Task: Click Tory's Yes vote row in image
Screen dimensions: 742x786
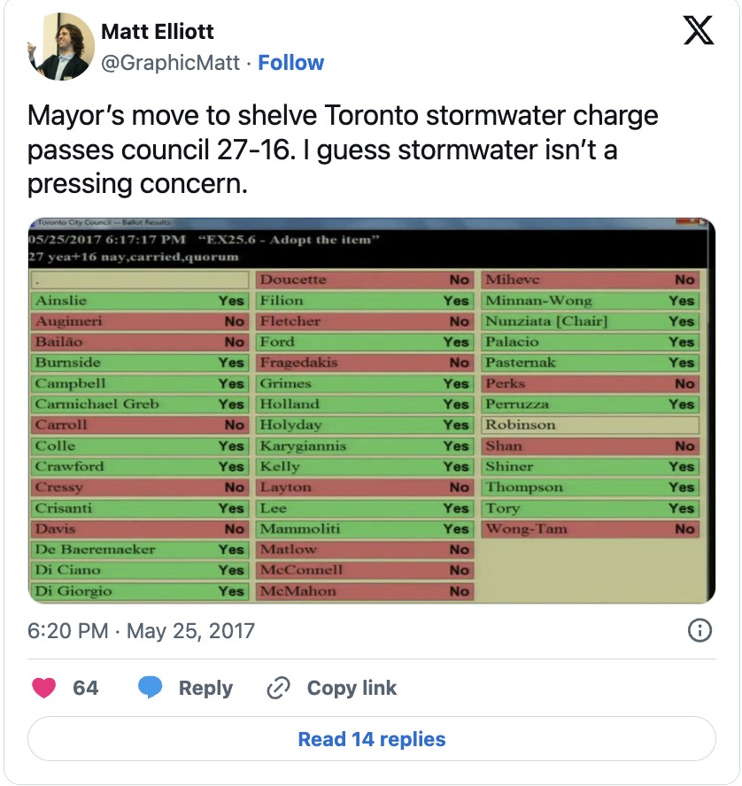Action: [x=590, y=508]
